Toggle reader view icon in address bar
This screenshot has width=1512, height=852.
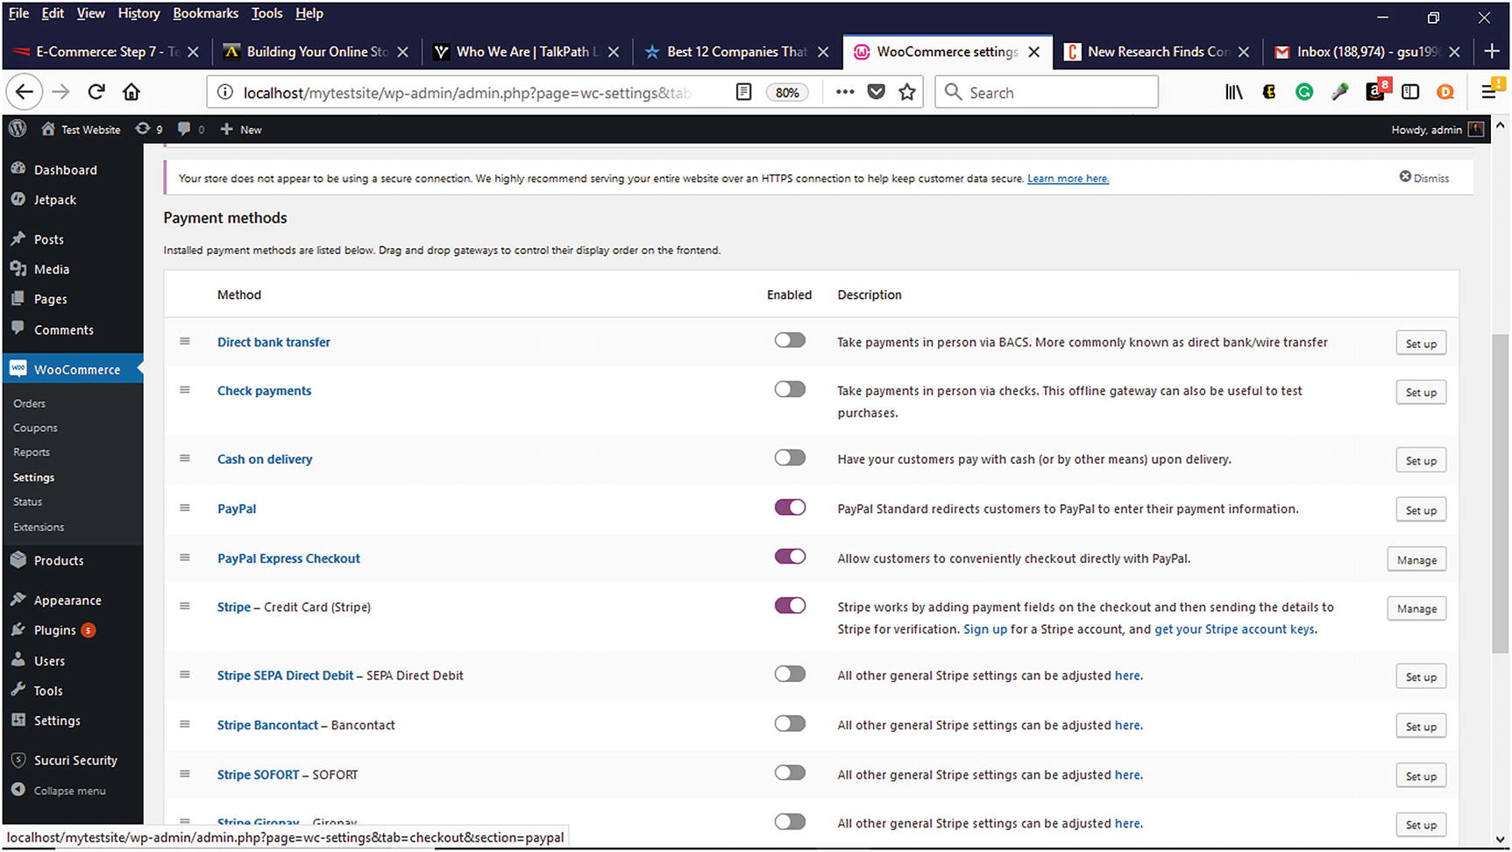pyautogui.click(x=743, y=92)
